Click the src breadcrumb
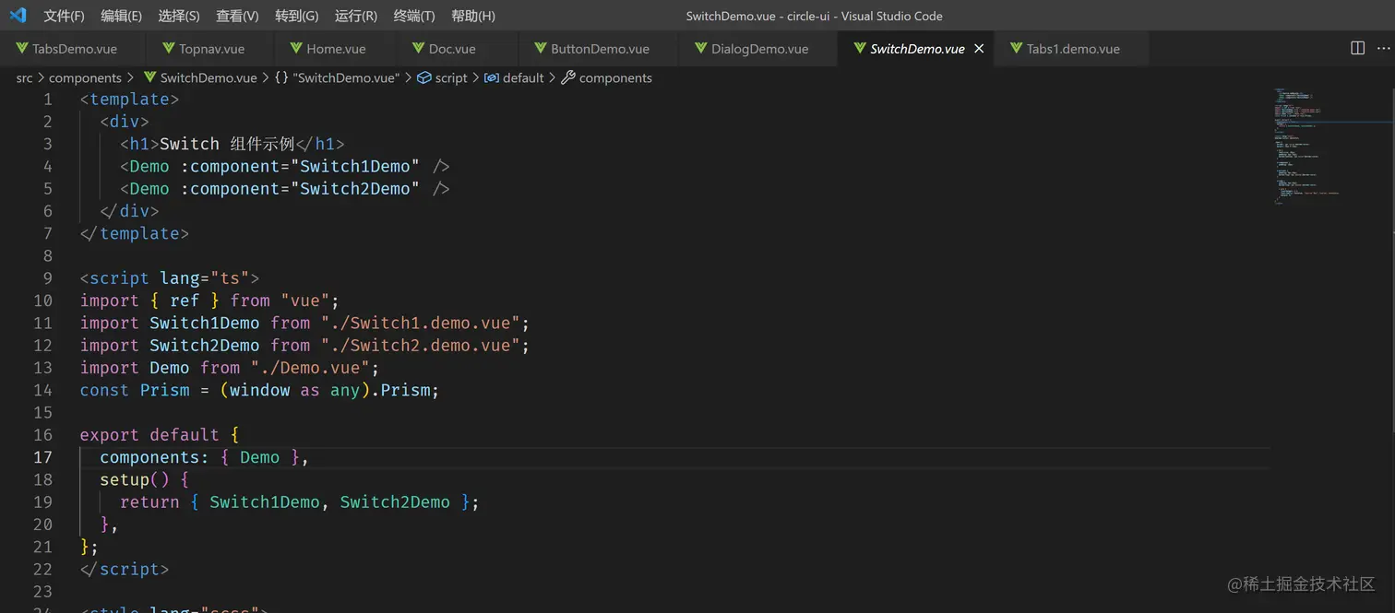This screenshot has height=613, width=1395. click(x=24, y=78)
